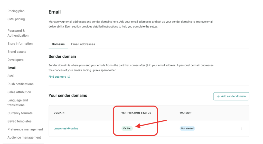Open the Find out more link

tap(57, 77)
